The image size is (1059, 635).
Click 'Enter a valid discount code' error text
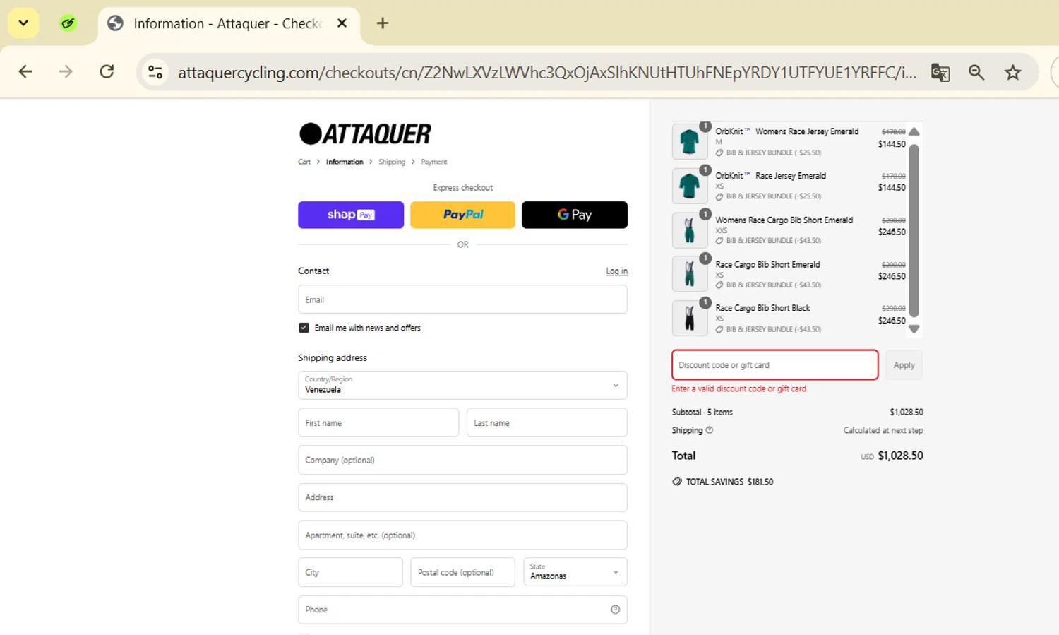click(739, 388)
